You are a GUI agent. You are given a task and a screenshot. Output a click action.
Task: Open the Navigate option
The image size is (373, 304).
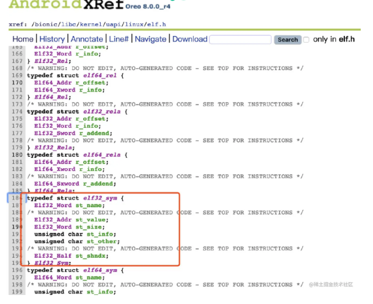click(150, 39)
